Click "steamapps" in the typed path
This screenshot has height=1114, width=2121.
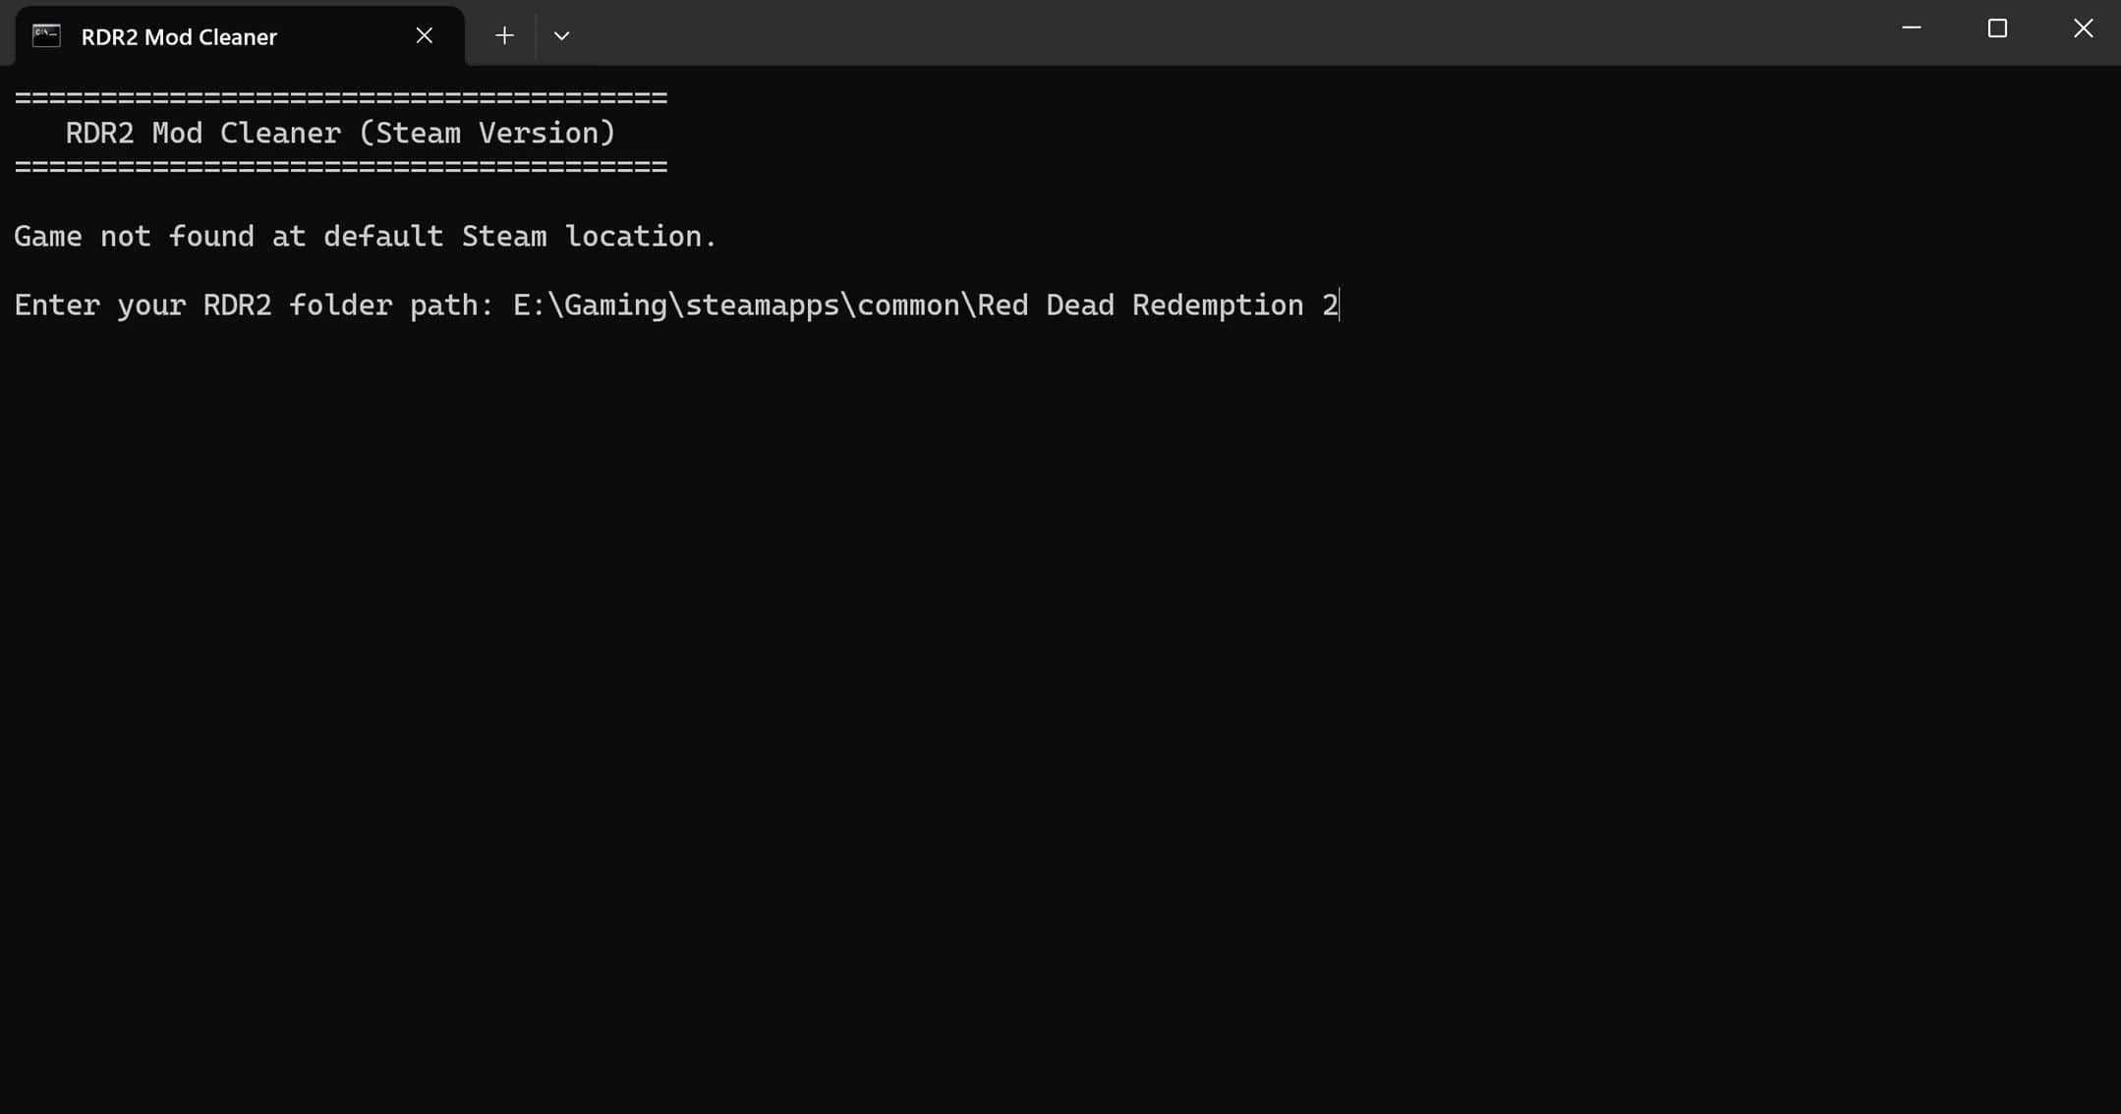[x=762, y=306]
